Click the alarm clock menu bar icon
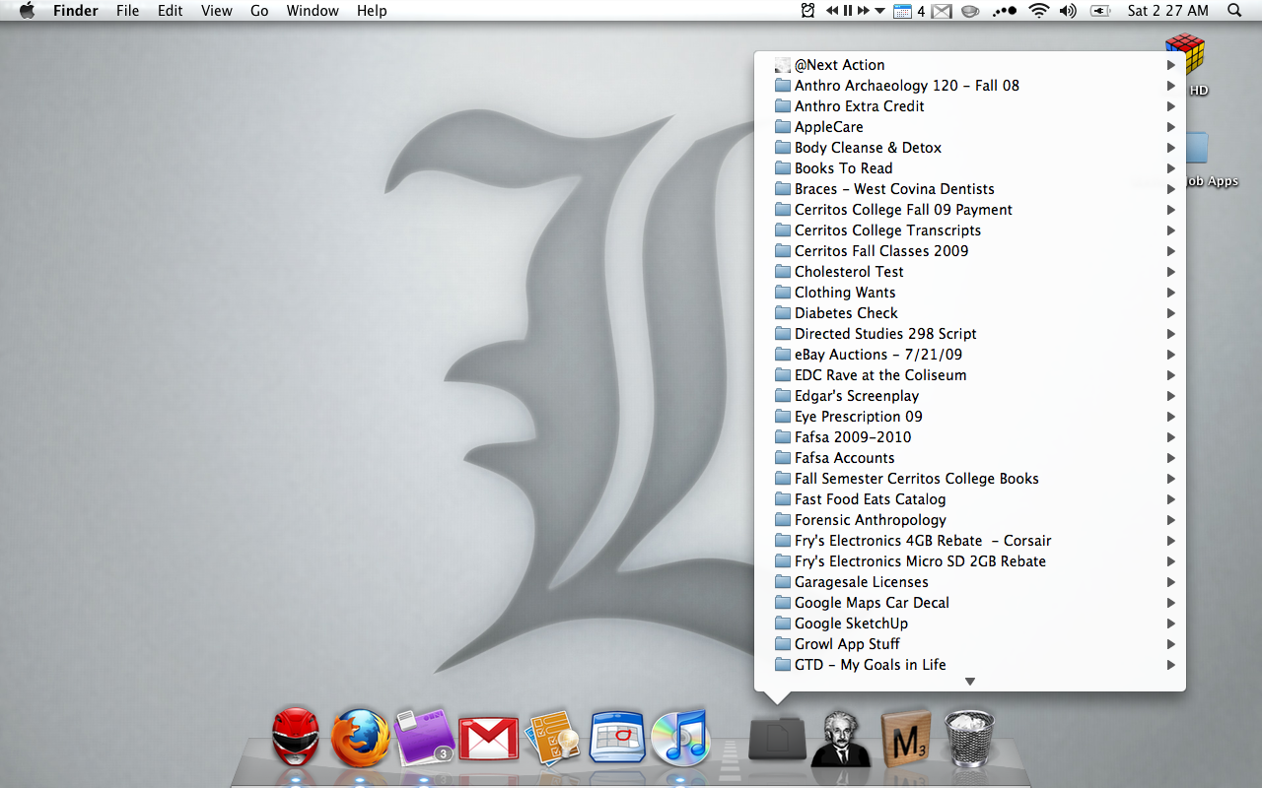Viewport: 1262px width, 788px height. point(808,11)
